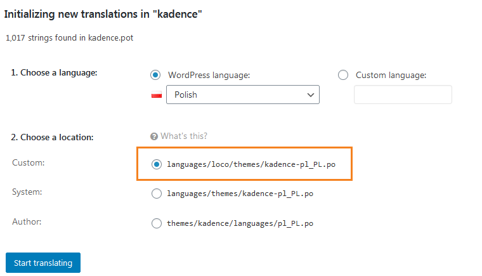The height and width of the screenshot is (276, 482).
Task: Click the question mark help icon
Action: 154,136
